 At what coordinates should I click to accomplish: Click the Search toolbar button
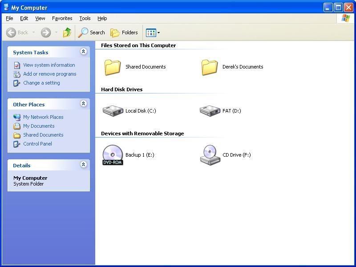(x=92, y=32)
